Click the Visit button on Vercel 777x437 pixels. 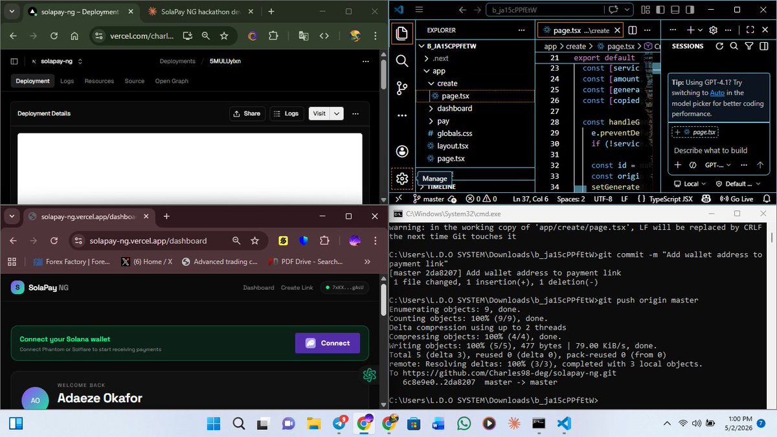click(x=319, y=113)
